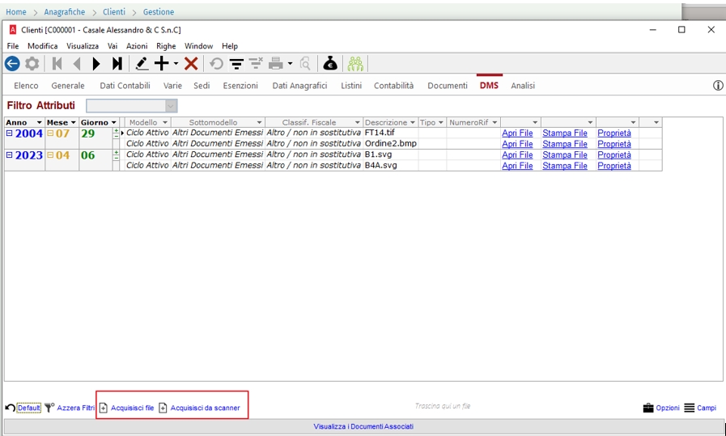
Task: Click the printer icon
Action: (276, 63)
